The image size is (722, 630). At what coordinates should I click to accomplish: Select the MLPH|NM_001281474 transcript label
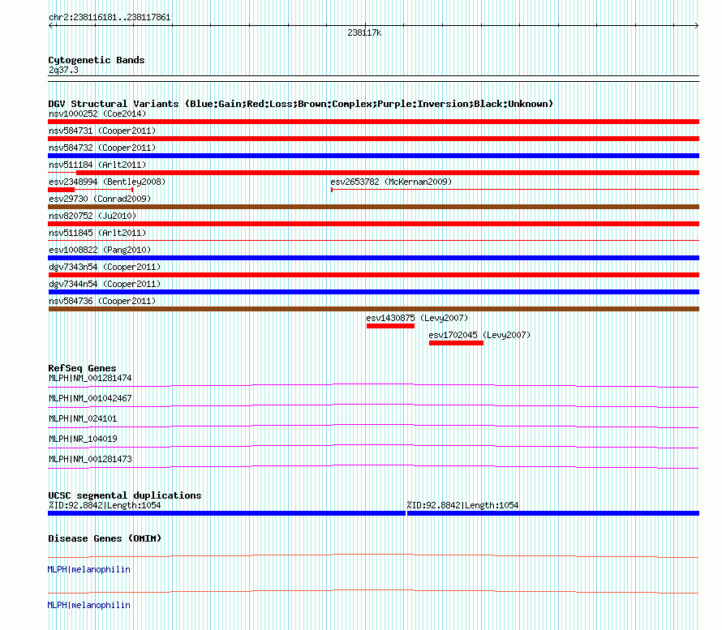point(90,379)
